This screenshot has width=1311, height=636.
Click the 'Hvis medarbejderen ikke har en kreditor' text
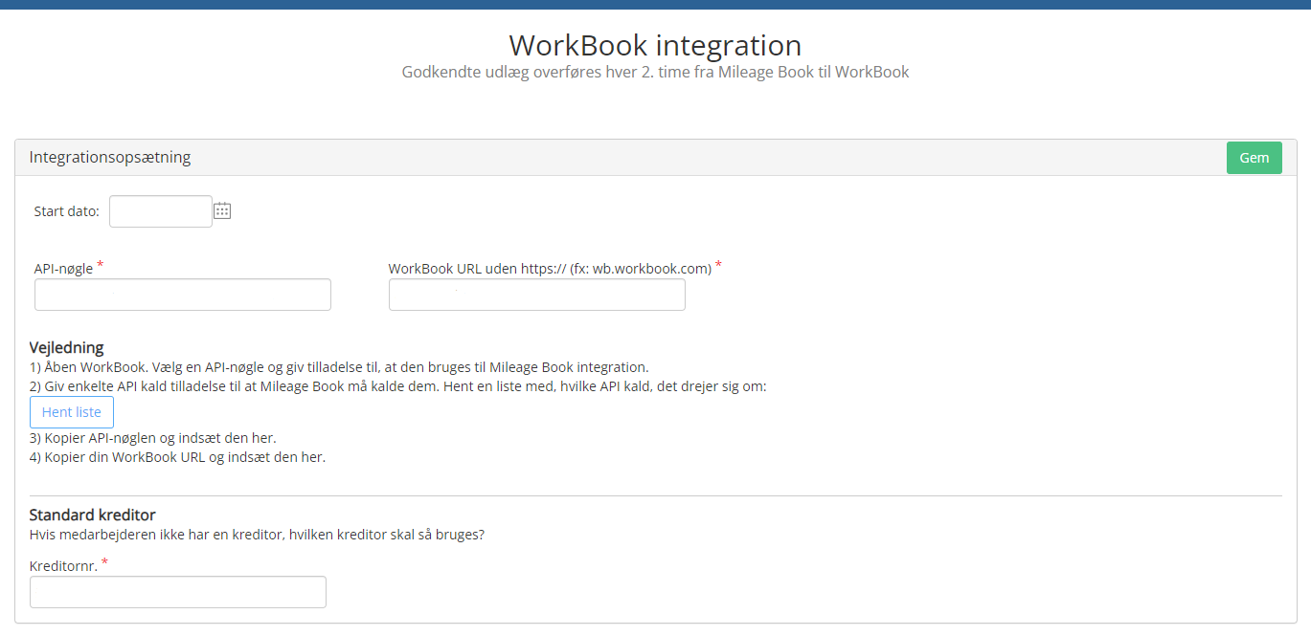[x=257, y=535]
